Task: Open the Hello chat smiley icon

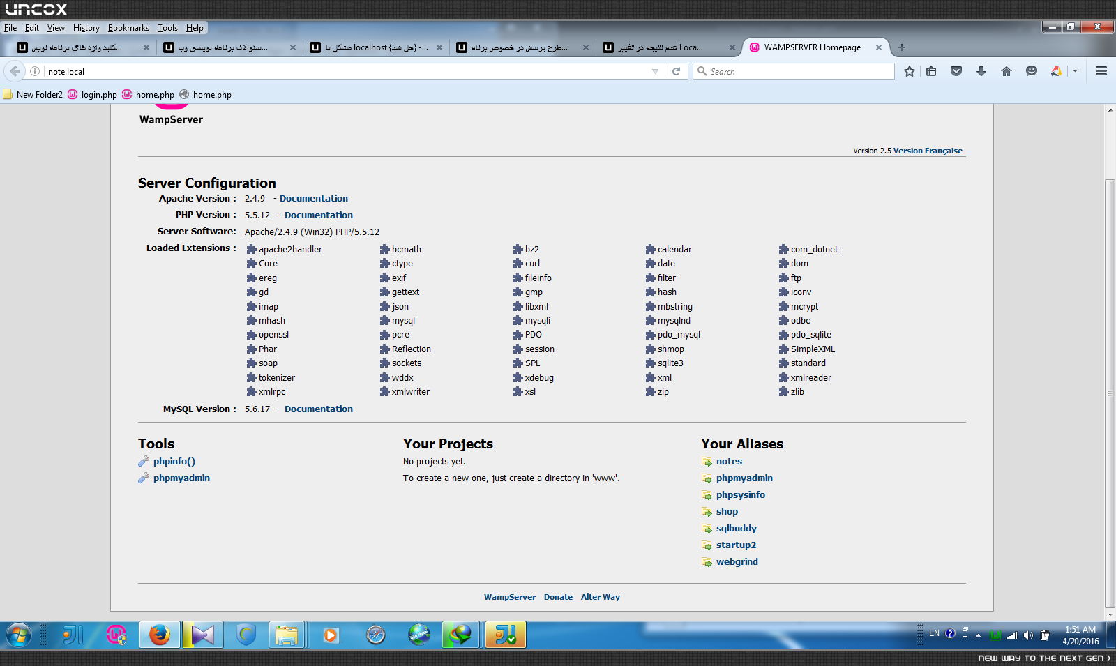Action: (x=1032, y=71)
